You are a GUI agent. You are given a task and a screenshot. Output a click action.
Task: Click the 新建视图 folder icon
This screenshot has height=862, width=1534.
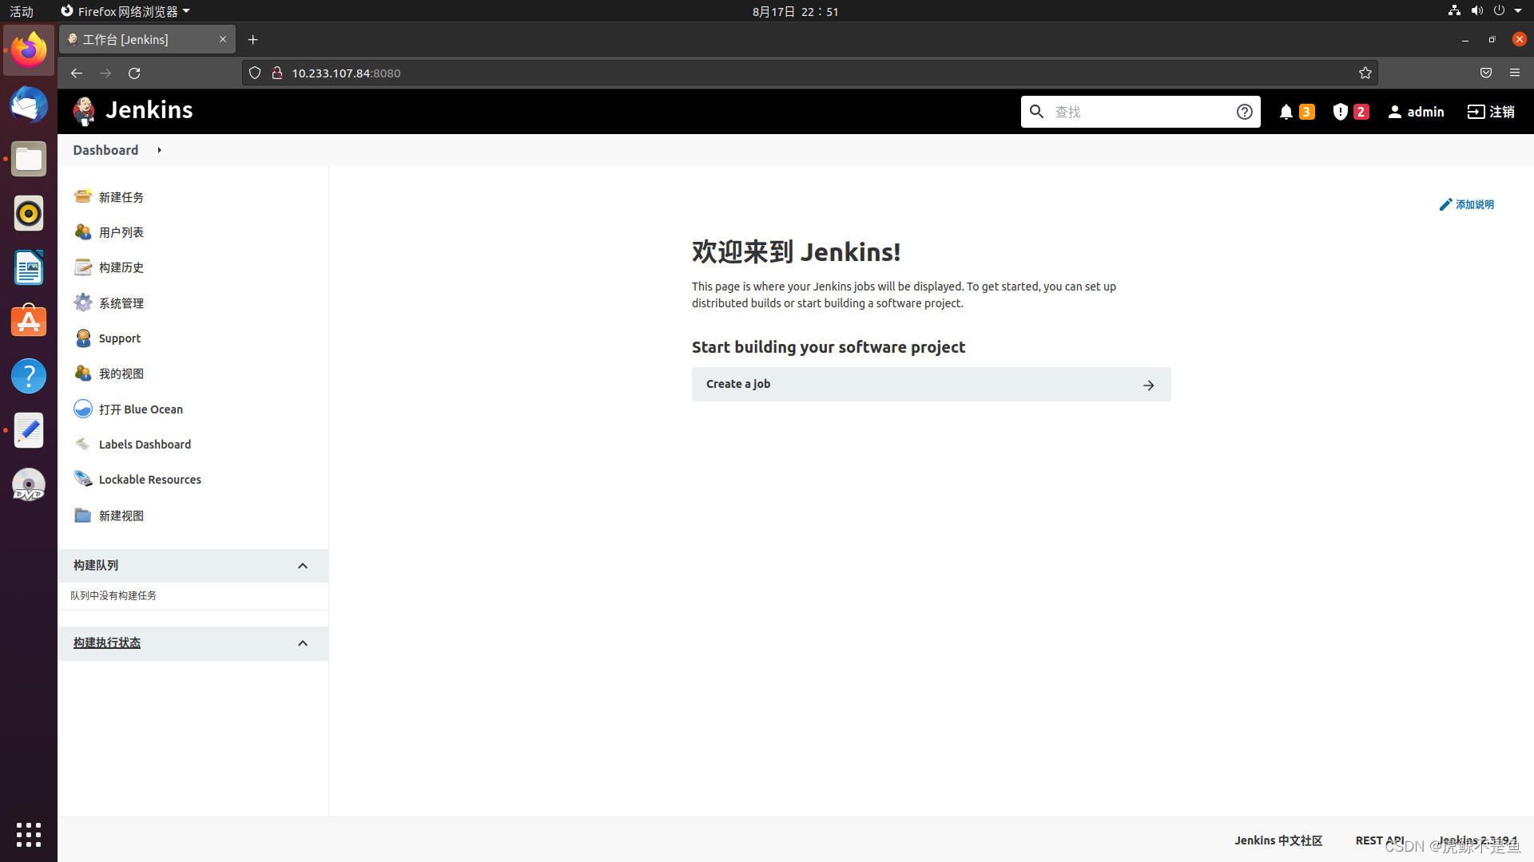pyautogui.click(x=83, y=515)
